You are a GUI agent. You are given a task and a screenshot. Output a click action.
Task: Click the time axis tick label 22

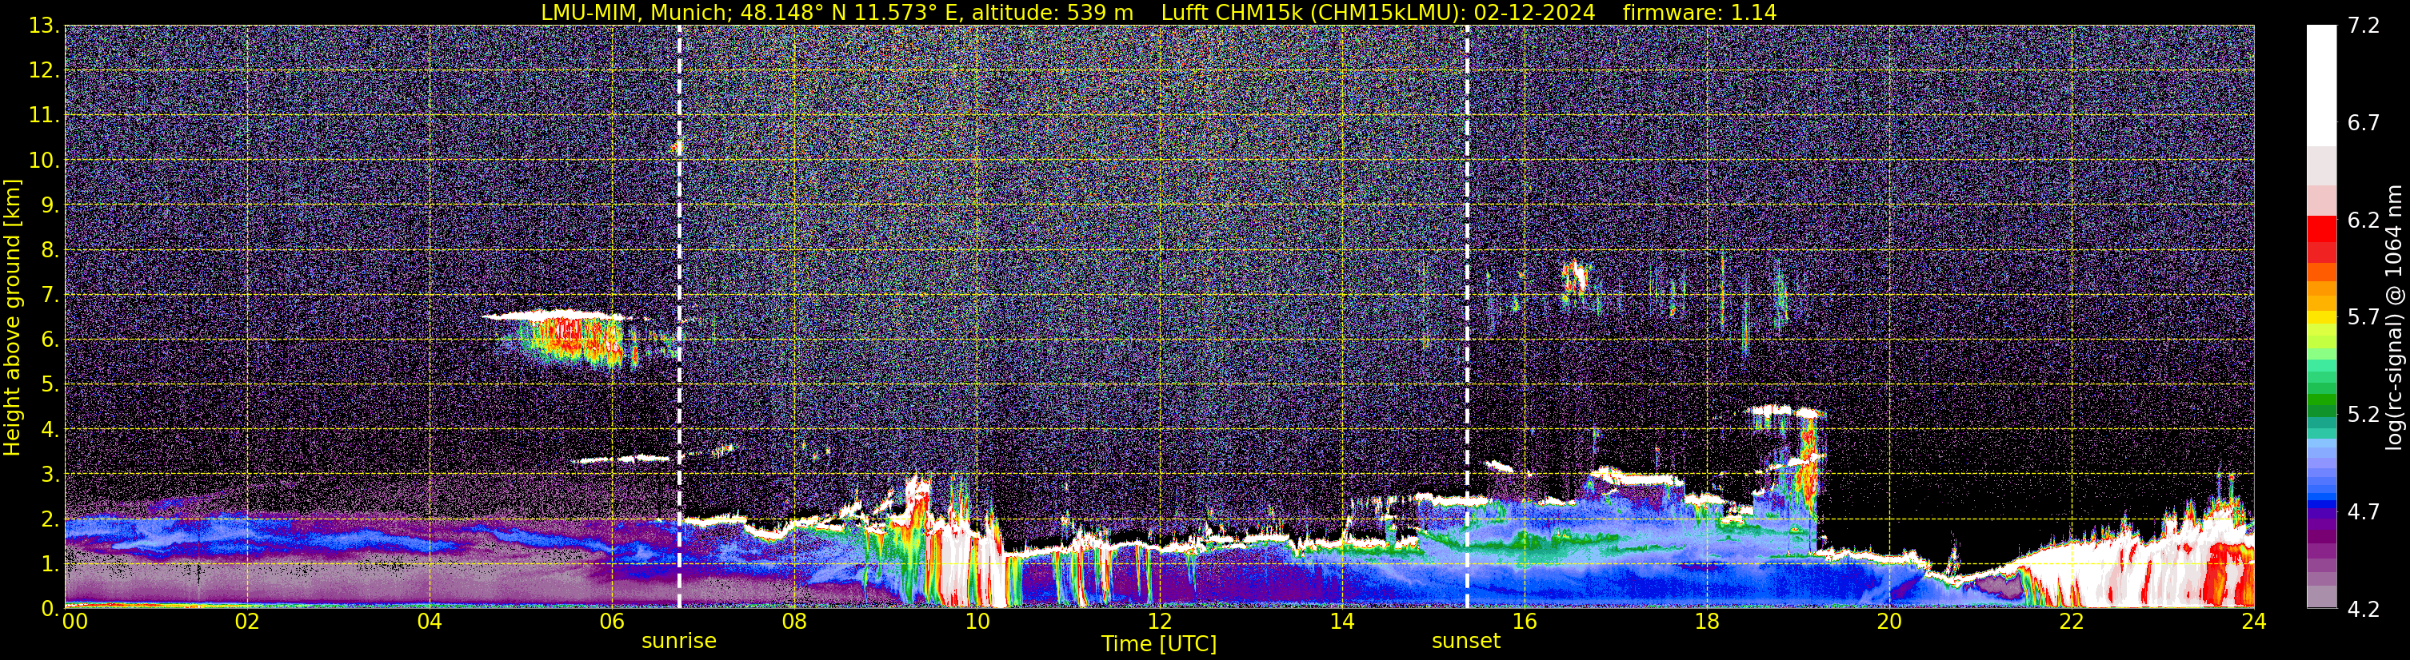[x=2072, y=622]
